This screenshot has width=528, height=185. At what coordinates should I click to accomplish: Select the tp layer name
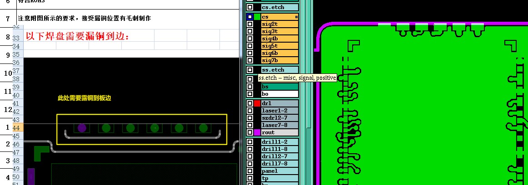tap(280, 178)
